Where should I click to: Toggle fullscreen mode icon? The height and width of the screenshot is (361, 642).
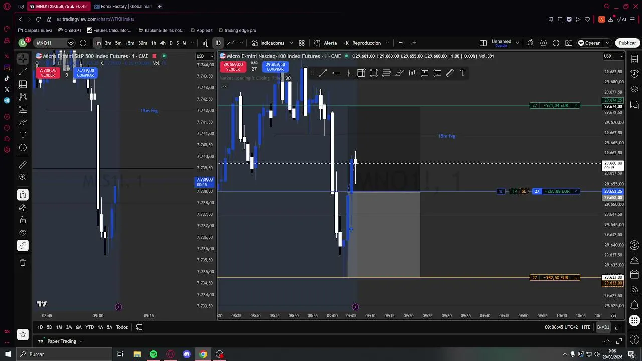(556, 43)
